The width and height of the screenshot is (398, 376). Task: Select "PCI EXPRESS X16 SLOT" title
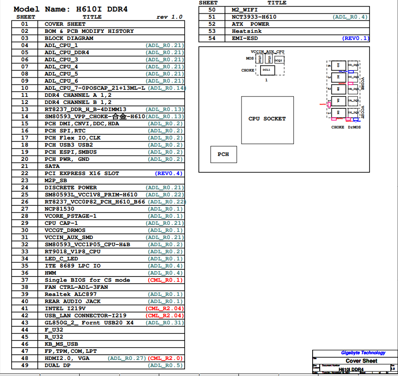(82, 173)
